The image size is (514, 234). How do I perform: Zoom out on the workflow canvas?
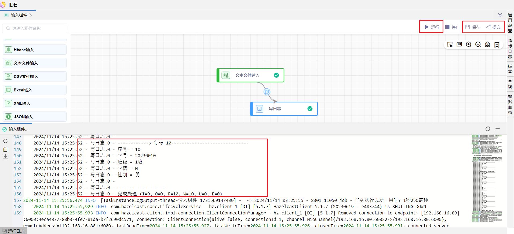(478, 44)
